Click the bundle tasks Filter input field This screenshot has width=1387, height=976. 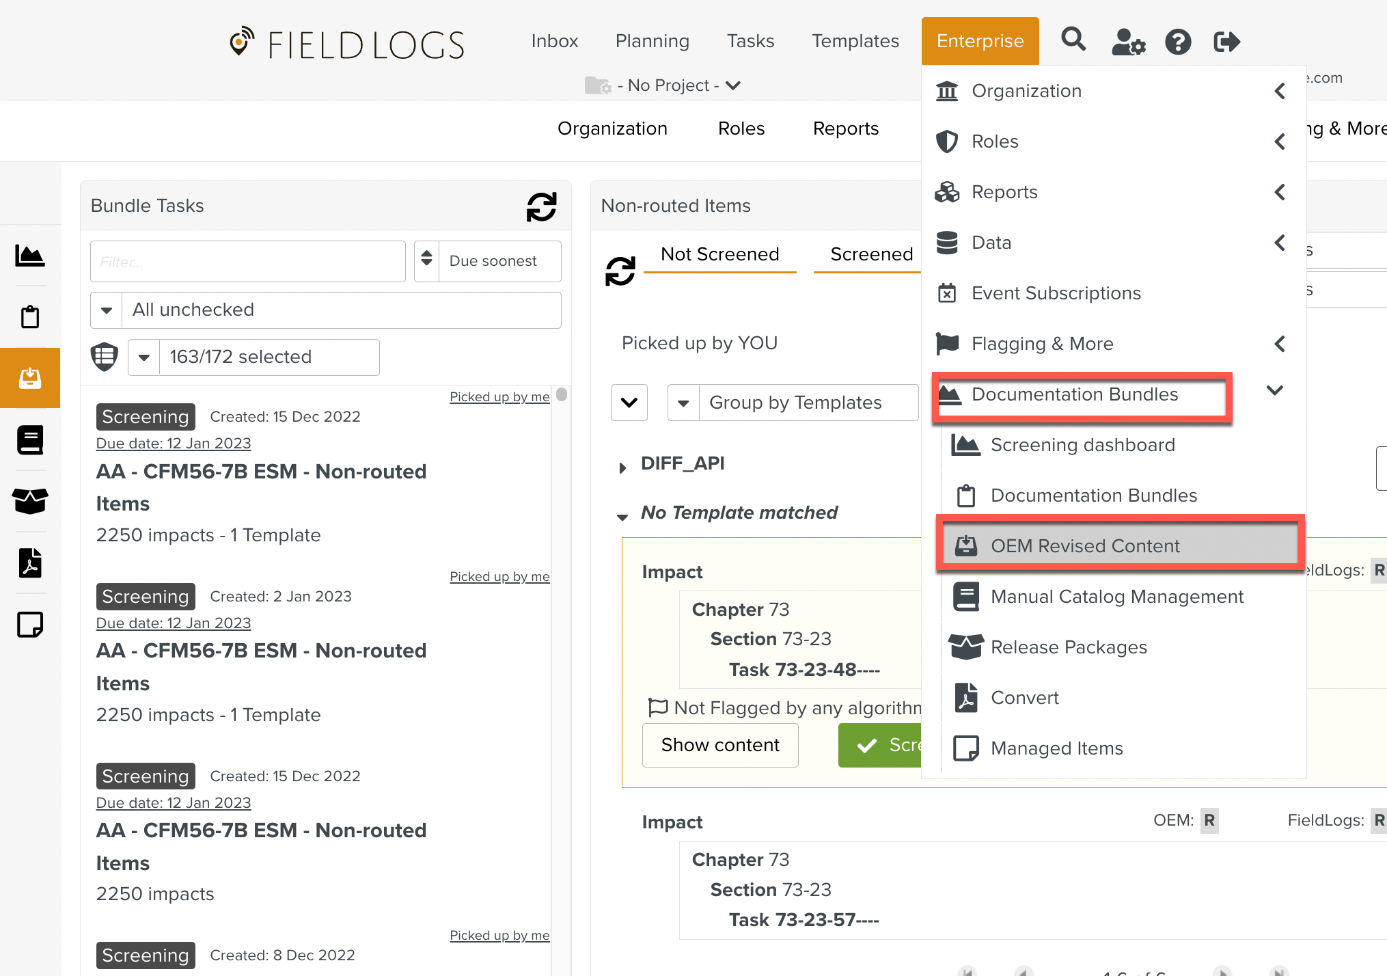pyautogui.click(x=247, y=261)
